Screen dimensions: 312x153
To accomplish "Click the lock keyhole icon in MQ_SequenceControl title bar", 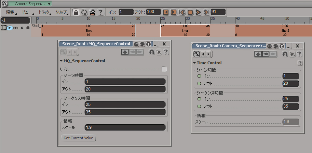I will 148,44.
